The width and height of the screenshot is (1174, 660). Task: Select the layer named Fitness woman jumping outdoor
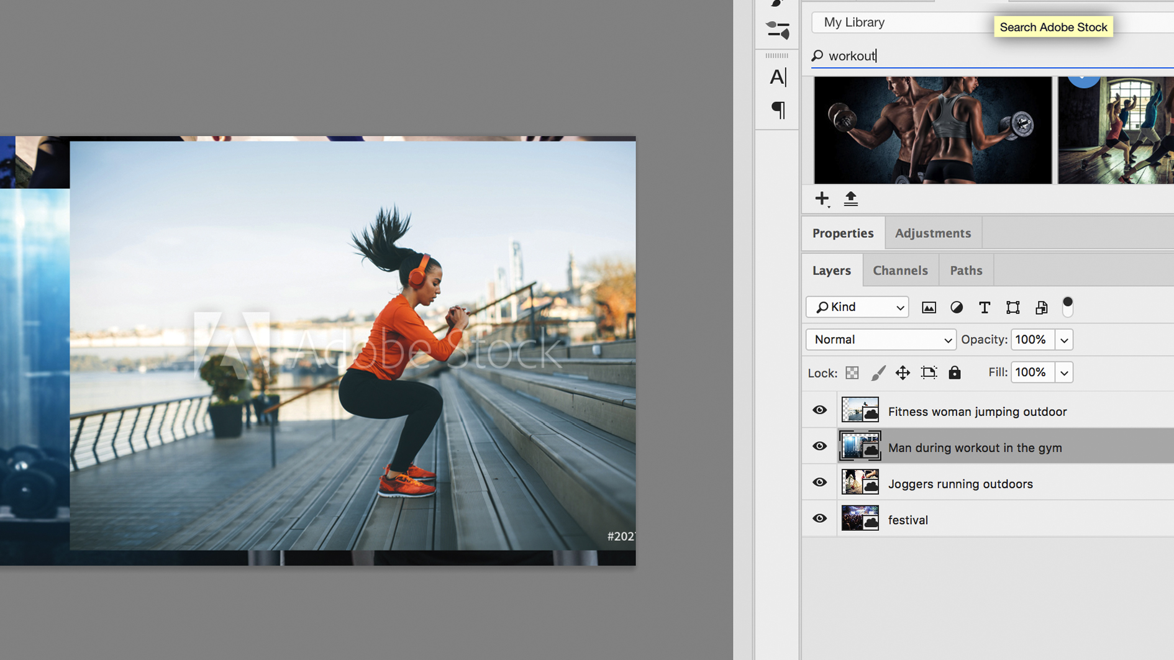(x=977, y=412)
